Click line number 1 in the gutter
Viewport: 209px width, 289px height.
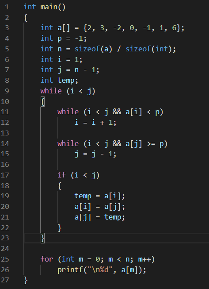coord(7,7)
